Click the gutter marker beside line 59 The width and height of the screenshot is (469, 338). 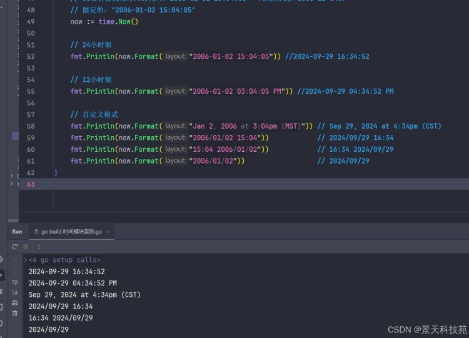click(15, 136)
